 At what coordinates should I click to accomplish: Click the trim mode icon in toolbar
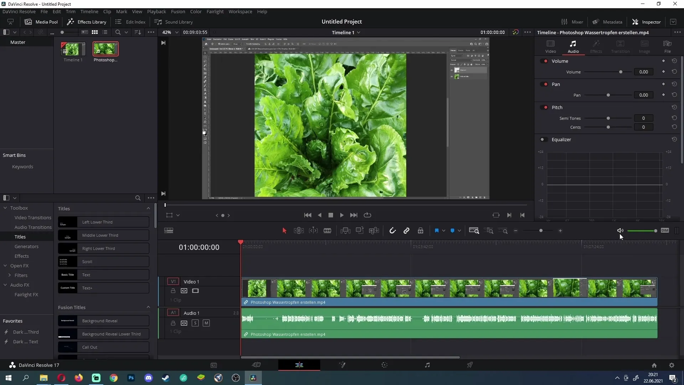coord(298,231)
